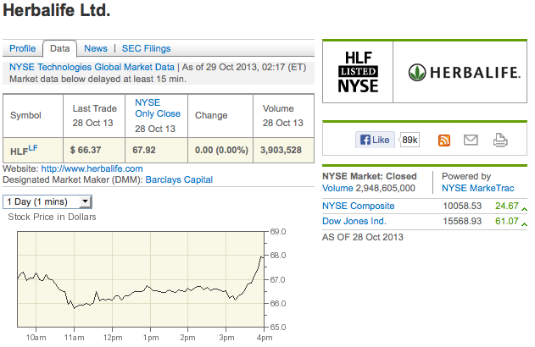This screenshot has width=535, height=347.
Task: Go to the SEC Filings tab
Action: pyautogui.click(x=146, y=48)
